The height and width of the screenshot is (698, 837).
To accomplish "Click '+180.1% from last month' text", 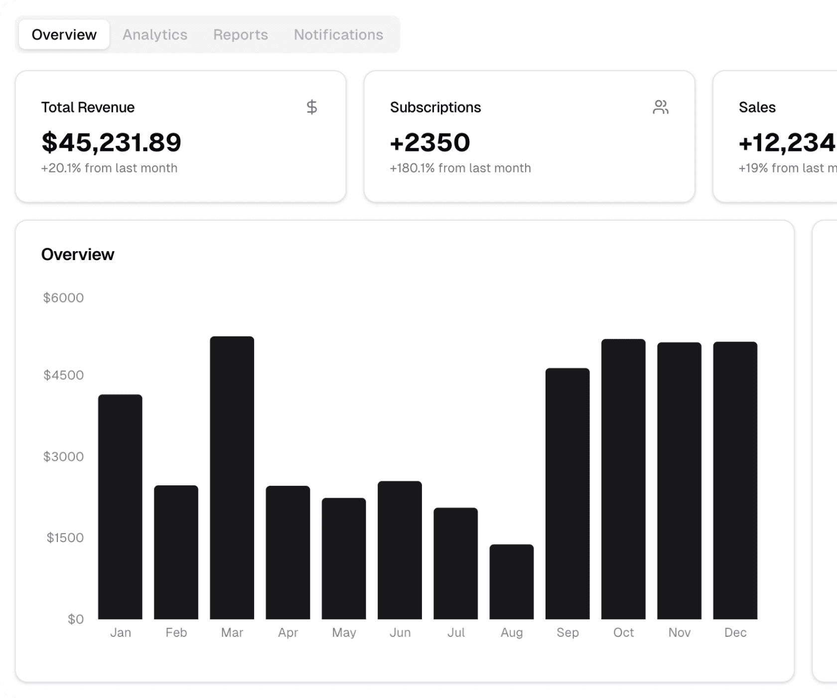I will [x=460, y=168].
